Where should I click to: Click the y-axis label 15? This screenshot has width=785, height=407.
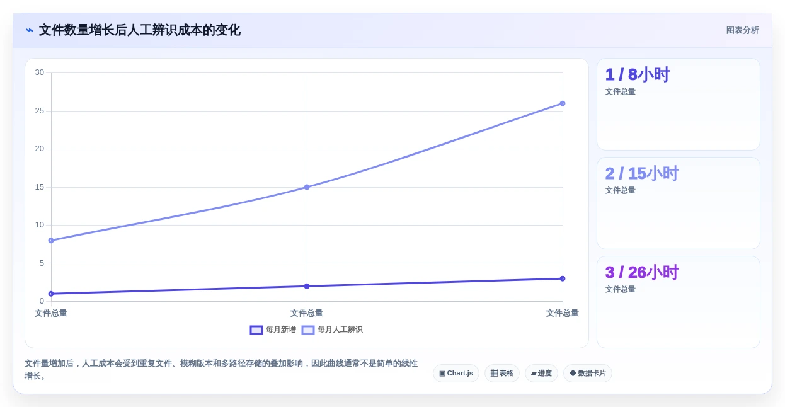click(x=40, y=187)
